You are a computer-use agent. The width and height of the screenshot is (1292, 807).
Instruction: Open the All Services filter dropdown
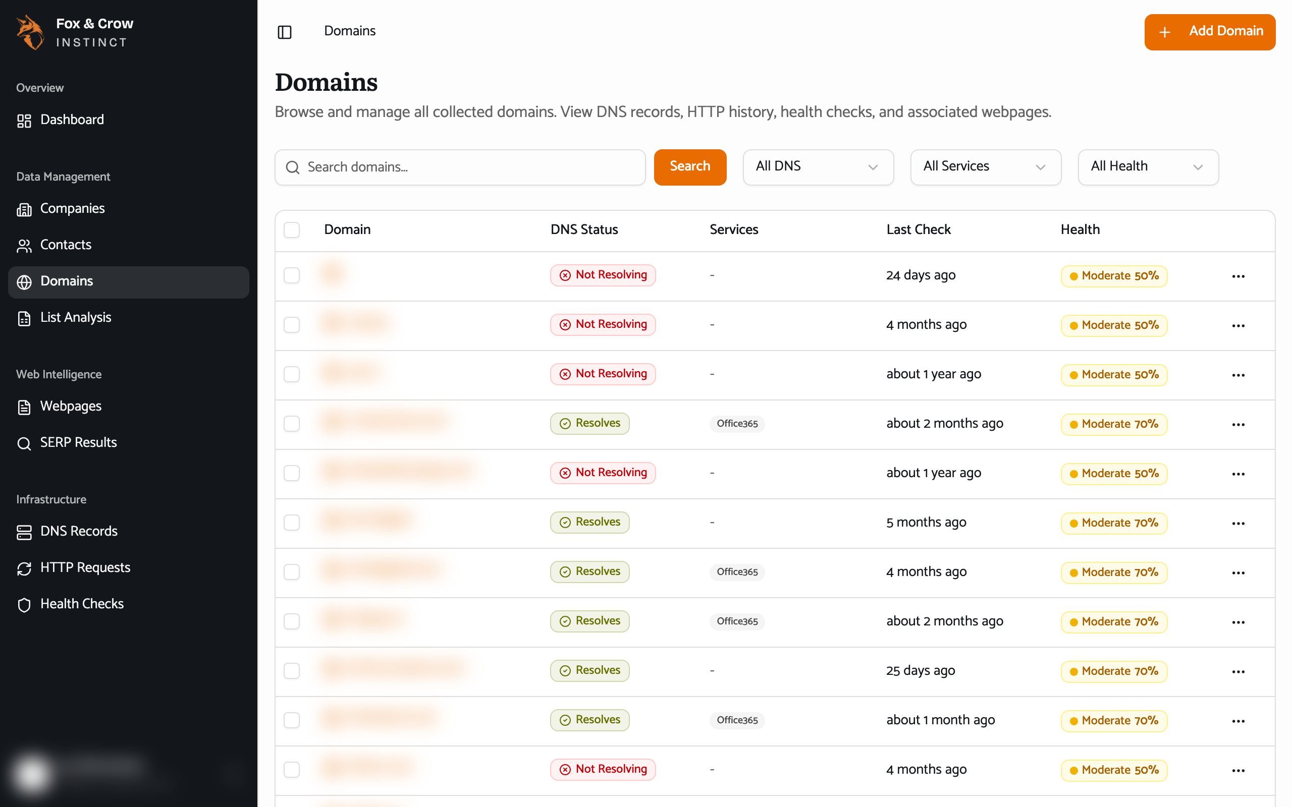[986, 167]
